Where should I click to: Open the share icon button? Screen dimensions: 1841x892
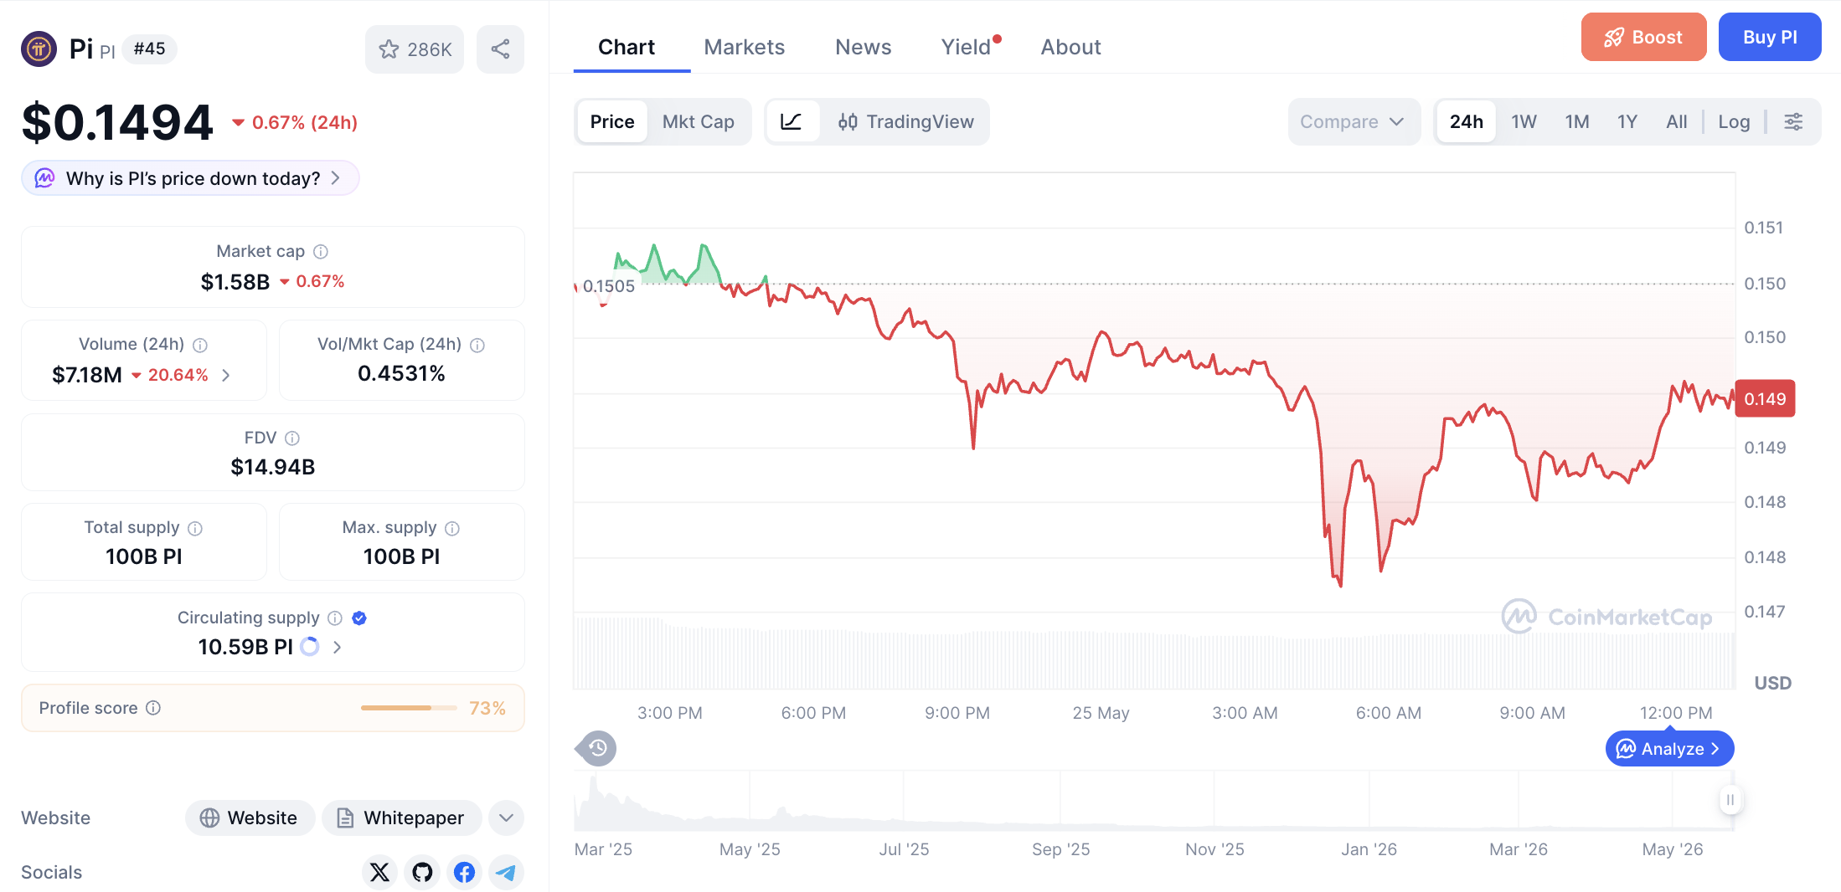500,49
